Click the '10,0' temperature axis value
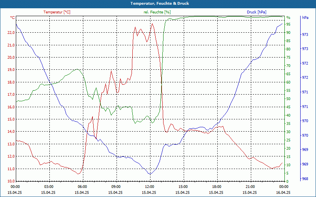 coord(11,181)
